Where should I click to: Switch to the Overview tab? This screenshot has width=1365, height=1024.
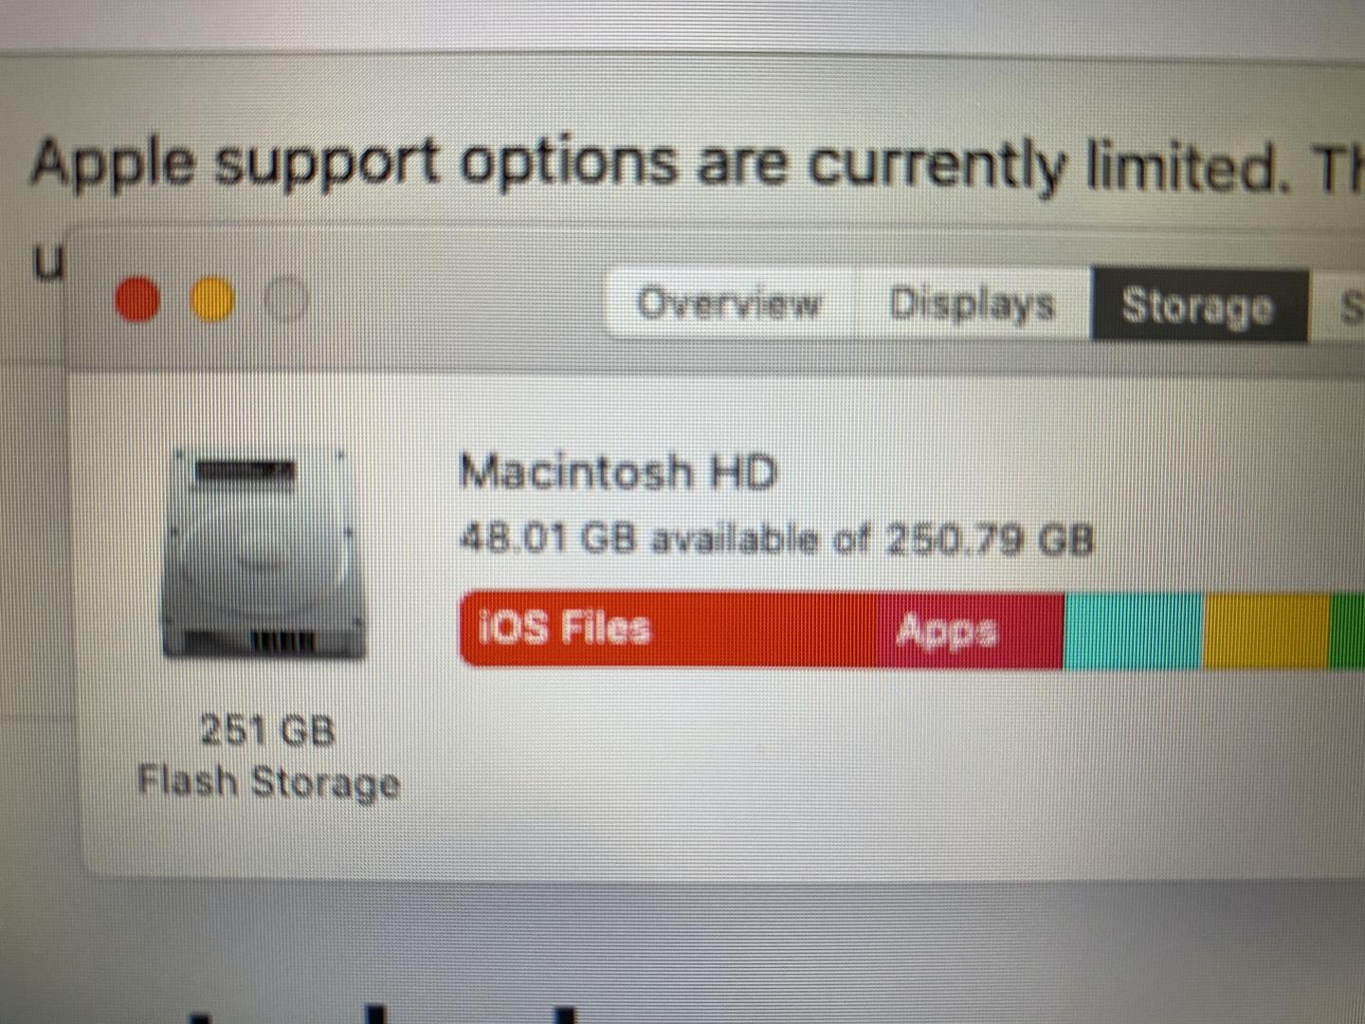tap(728, 303)
